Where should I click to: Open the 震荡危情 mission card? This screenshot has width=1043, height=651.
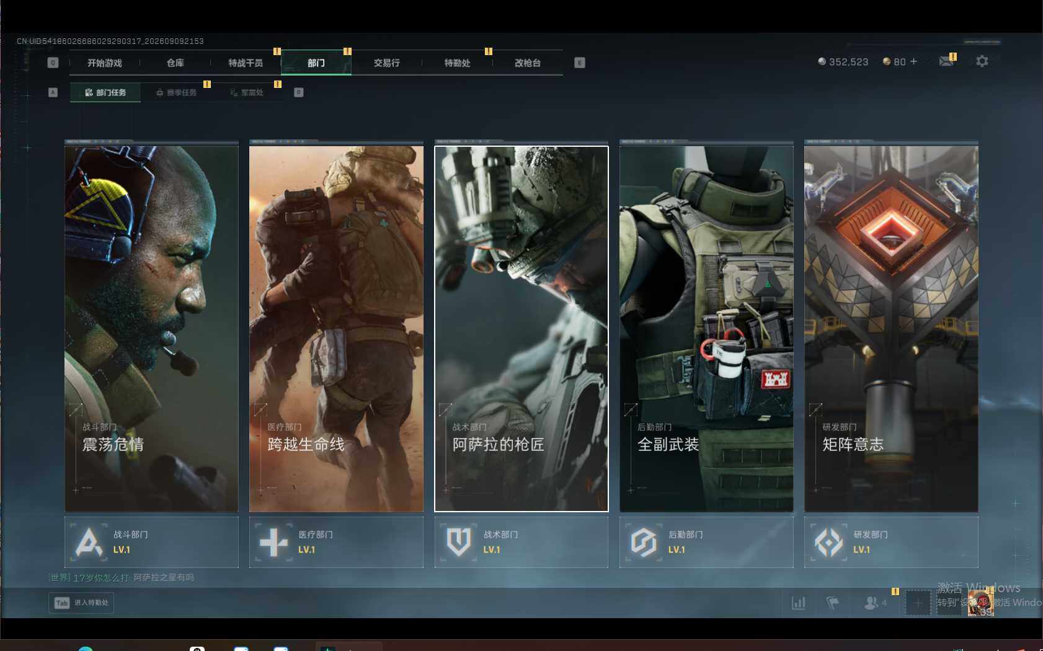pos(151,329)
